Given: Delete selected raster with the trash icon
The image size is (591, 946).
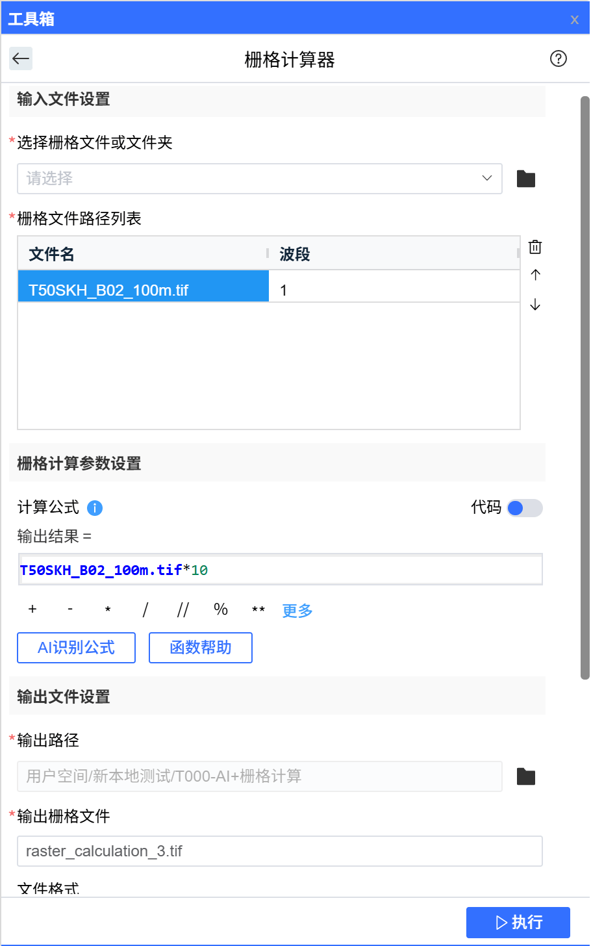Looking at the screenshot, I should click(534, 246).
